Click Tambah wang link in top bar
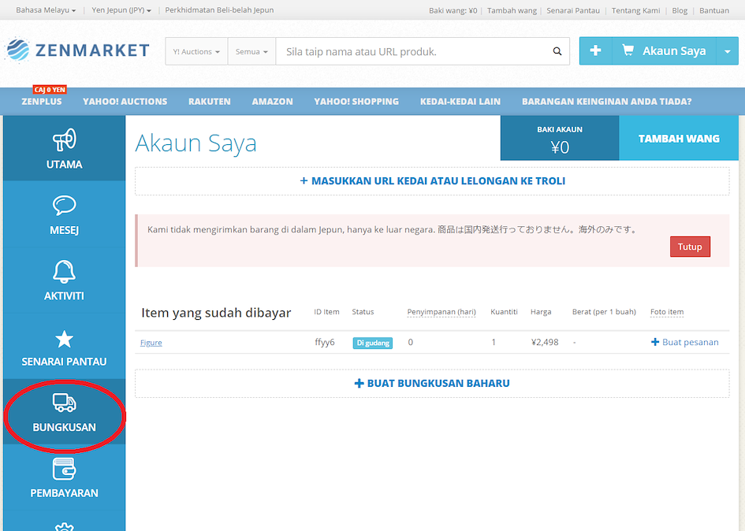 click(x=512, y=10)
